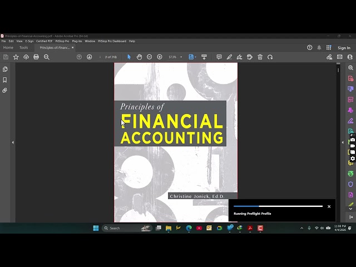Click the email envelope icon
Screen dimensions: 356x267
click(339, 57)
